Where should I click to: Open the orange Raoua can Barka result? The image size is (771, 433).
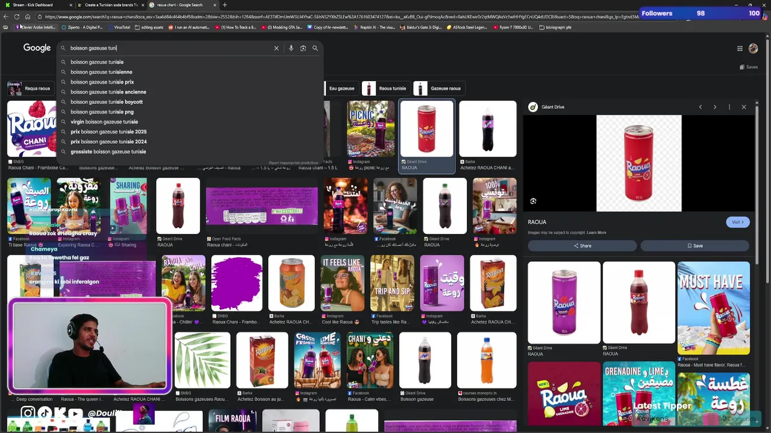click(292, 283)
